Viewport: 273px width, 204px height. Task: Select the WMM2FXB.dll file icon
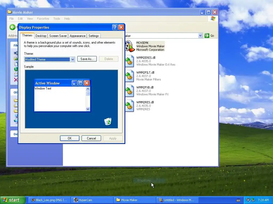point(130,91)
